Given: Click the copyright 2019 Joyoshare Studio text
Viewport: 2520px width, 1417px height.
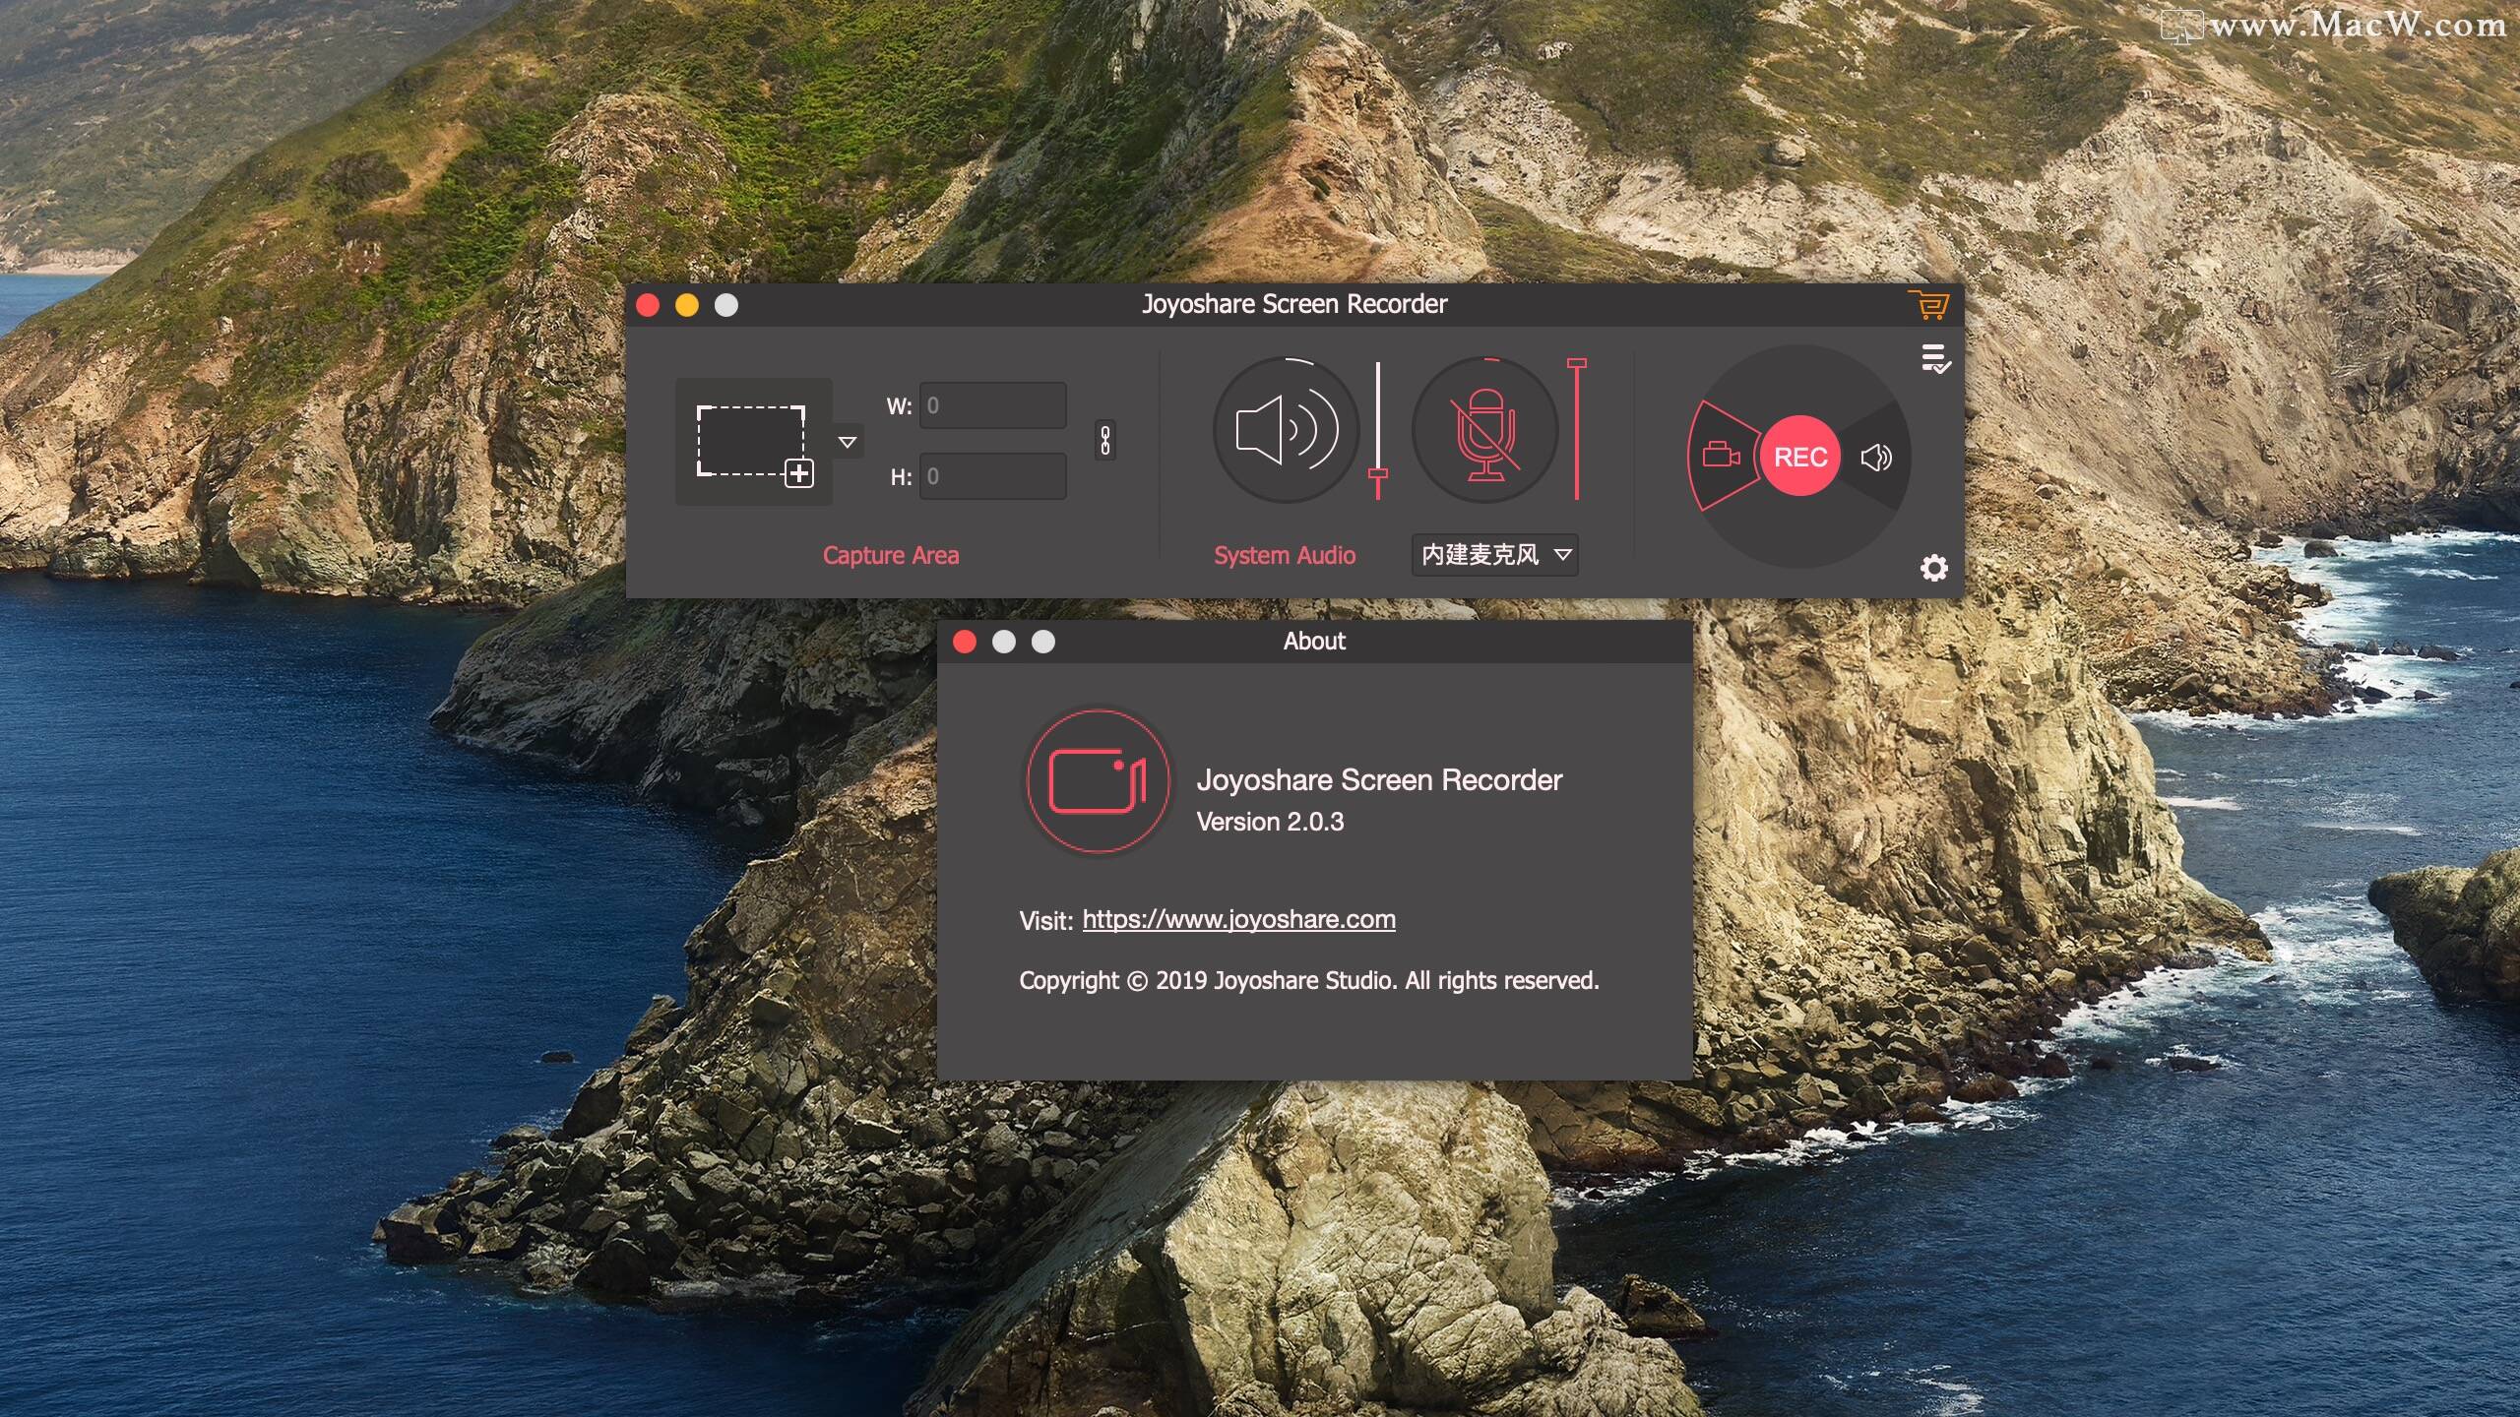Looking at the screenshot, I should pyautogui.click(x=1309, y=981).
